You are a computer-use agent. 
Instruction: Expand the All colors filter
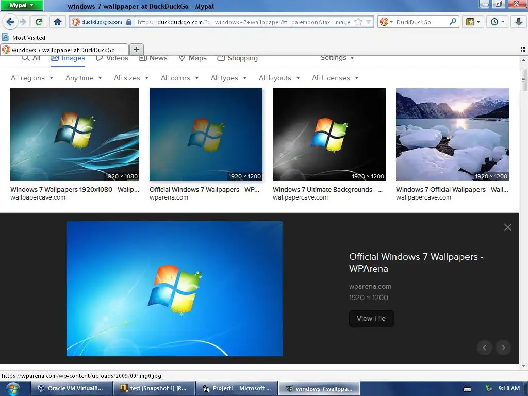coord(180,78)
